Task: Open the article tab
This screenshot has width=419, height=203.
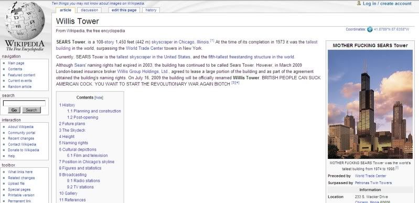Action: click(66, 10)
